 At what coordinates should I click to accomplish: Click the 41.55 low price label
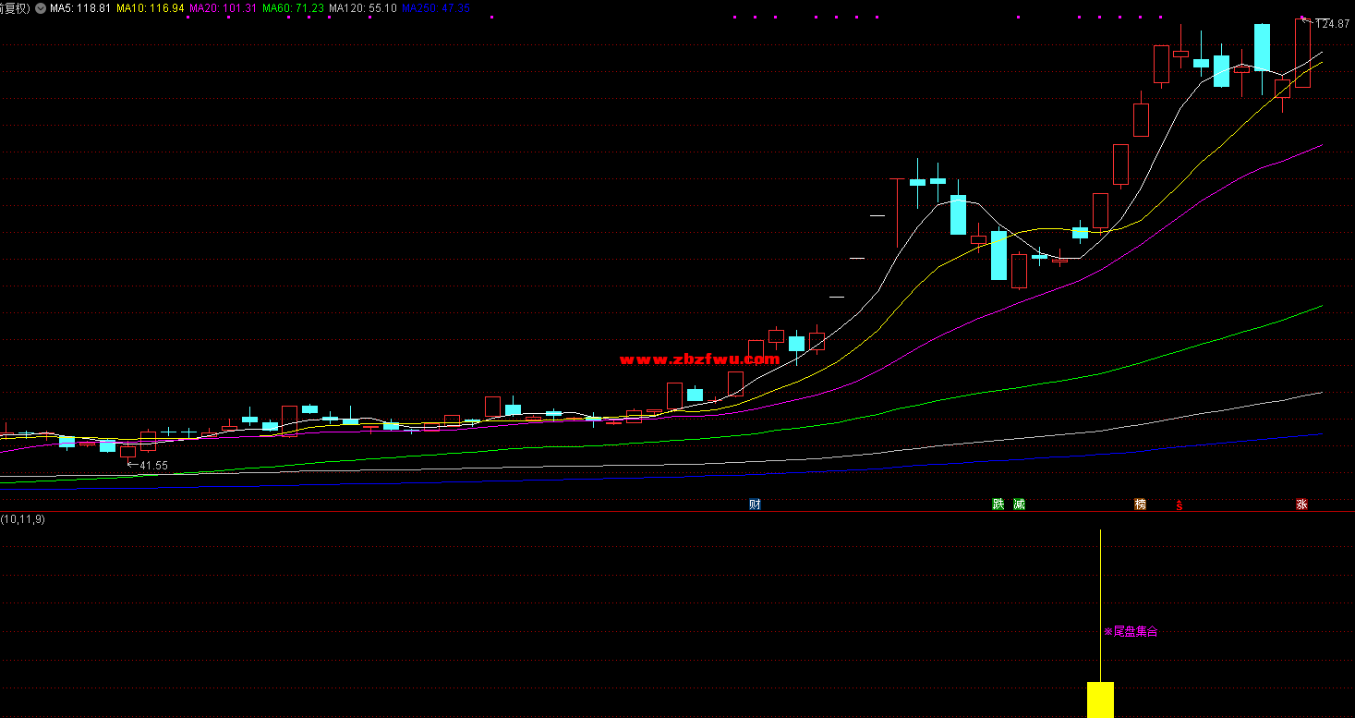point(152,466)
